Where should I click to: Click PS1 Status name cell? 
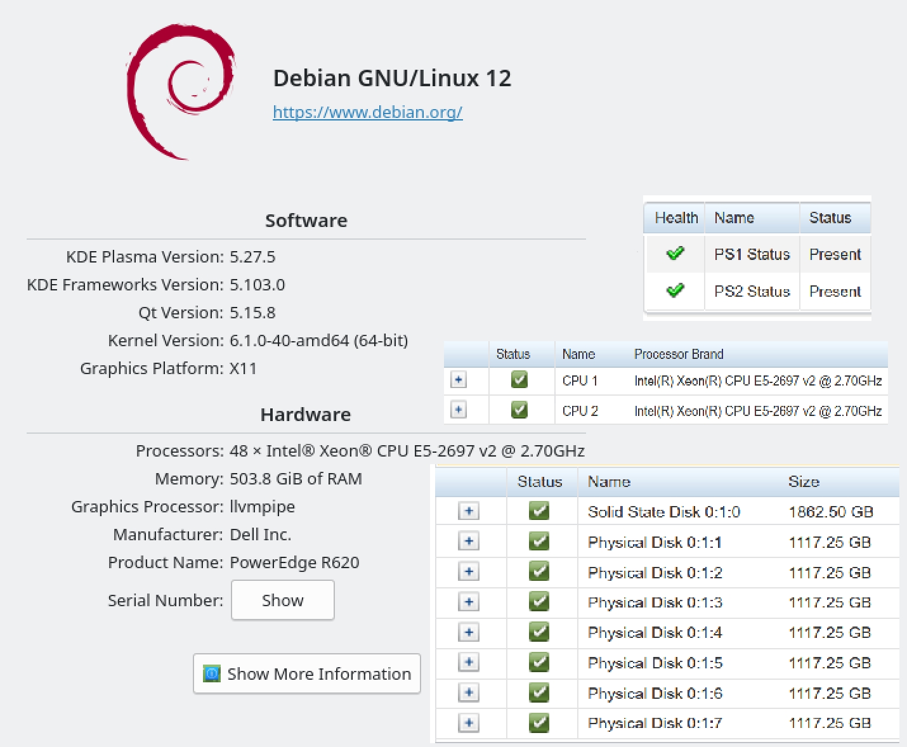click(752, 254)
